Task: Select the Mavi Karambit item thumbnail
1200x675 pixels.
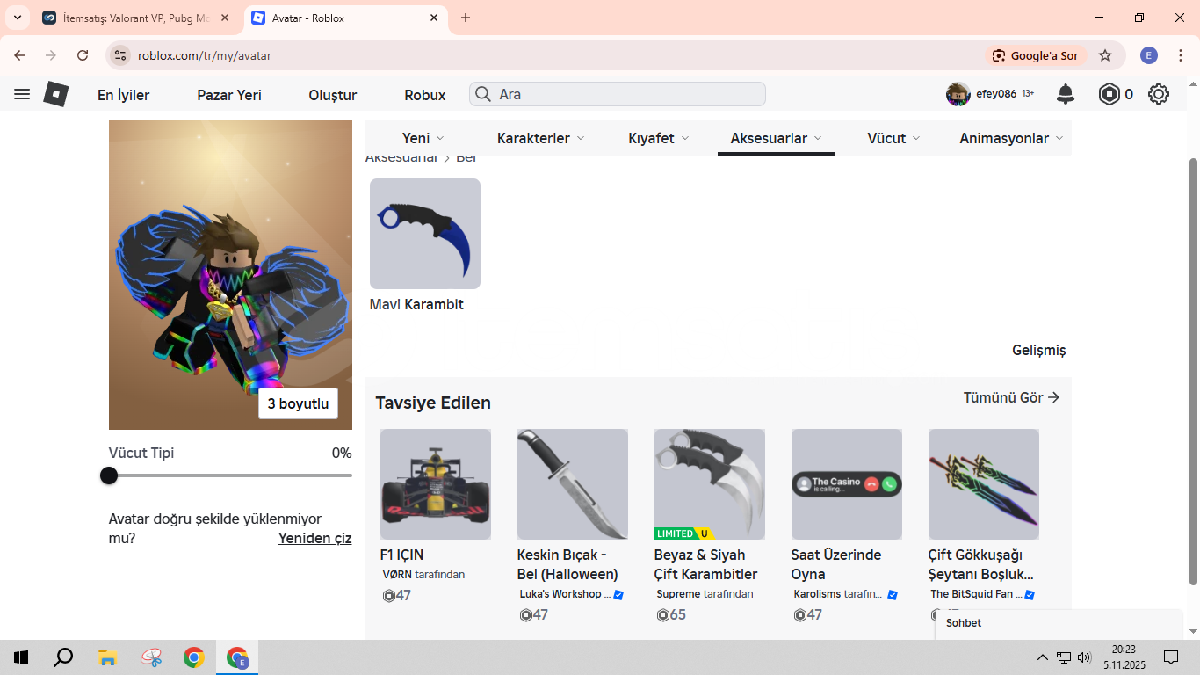Action: 425,234
